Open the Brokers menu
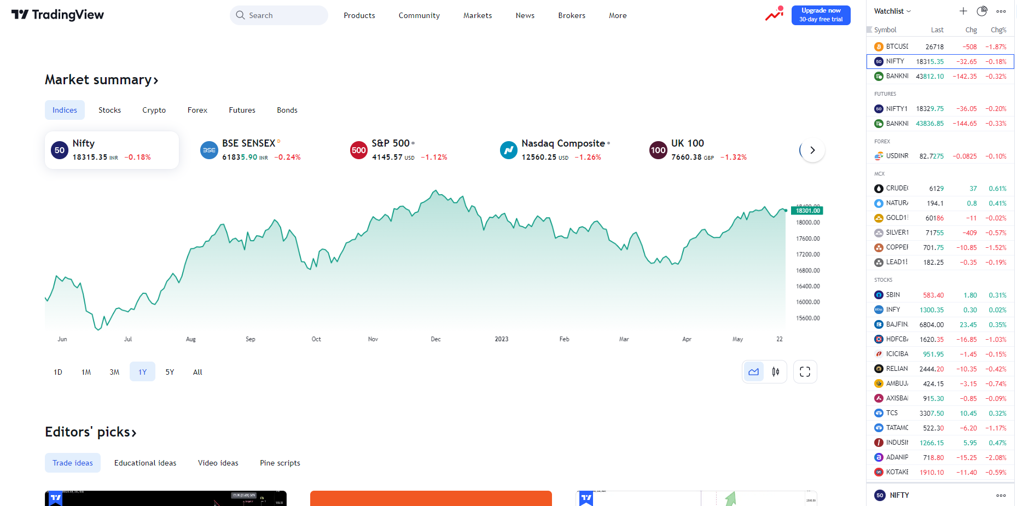This screenshot has height=506, width=1017. click(x=572, y=15)
